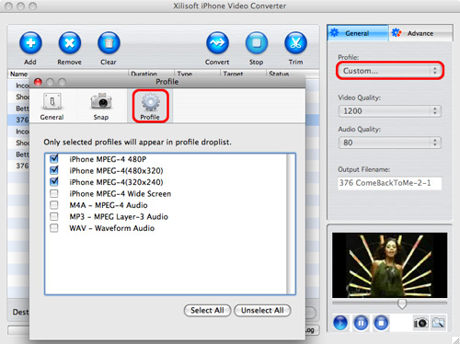The height and width of the screenshot is (344, 460).
Task: Play the preview video
Action: pos(340,323)
